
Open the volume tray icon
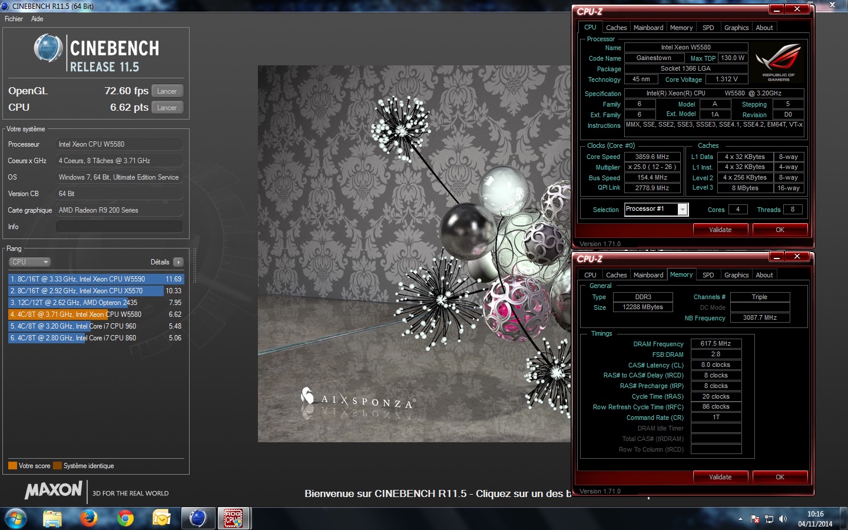[783, 519]
